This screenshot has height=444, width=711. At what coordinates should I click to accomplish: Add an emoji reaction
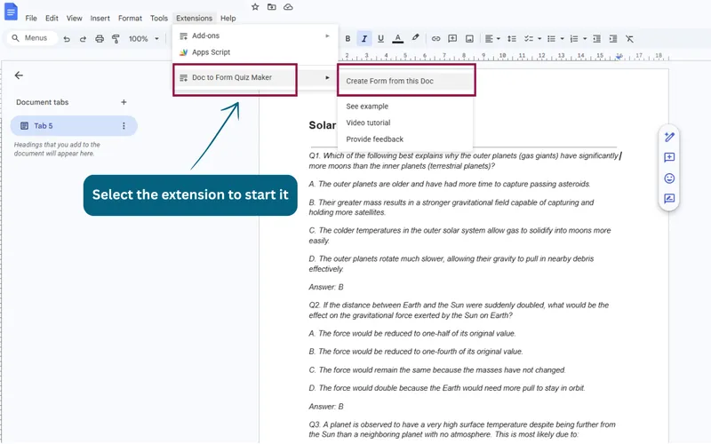tap(669, 178)
